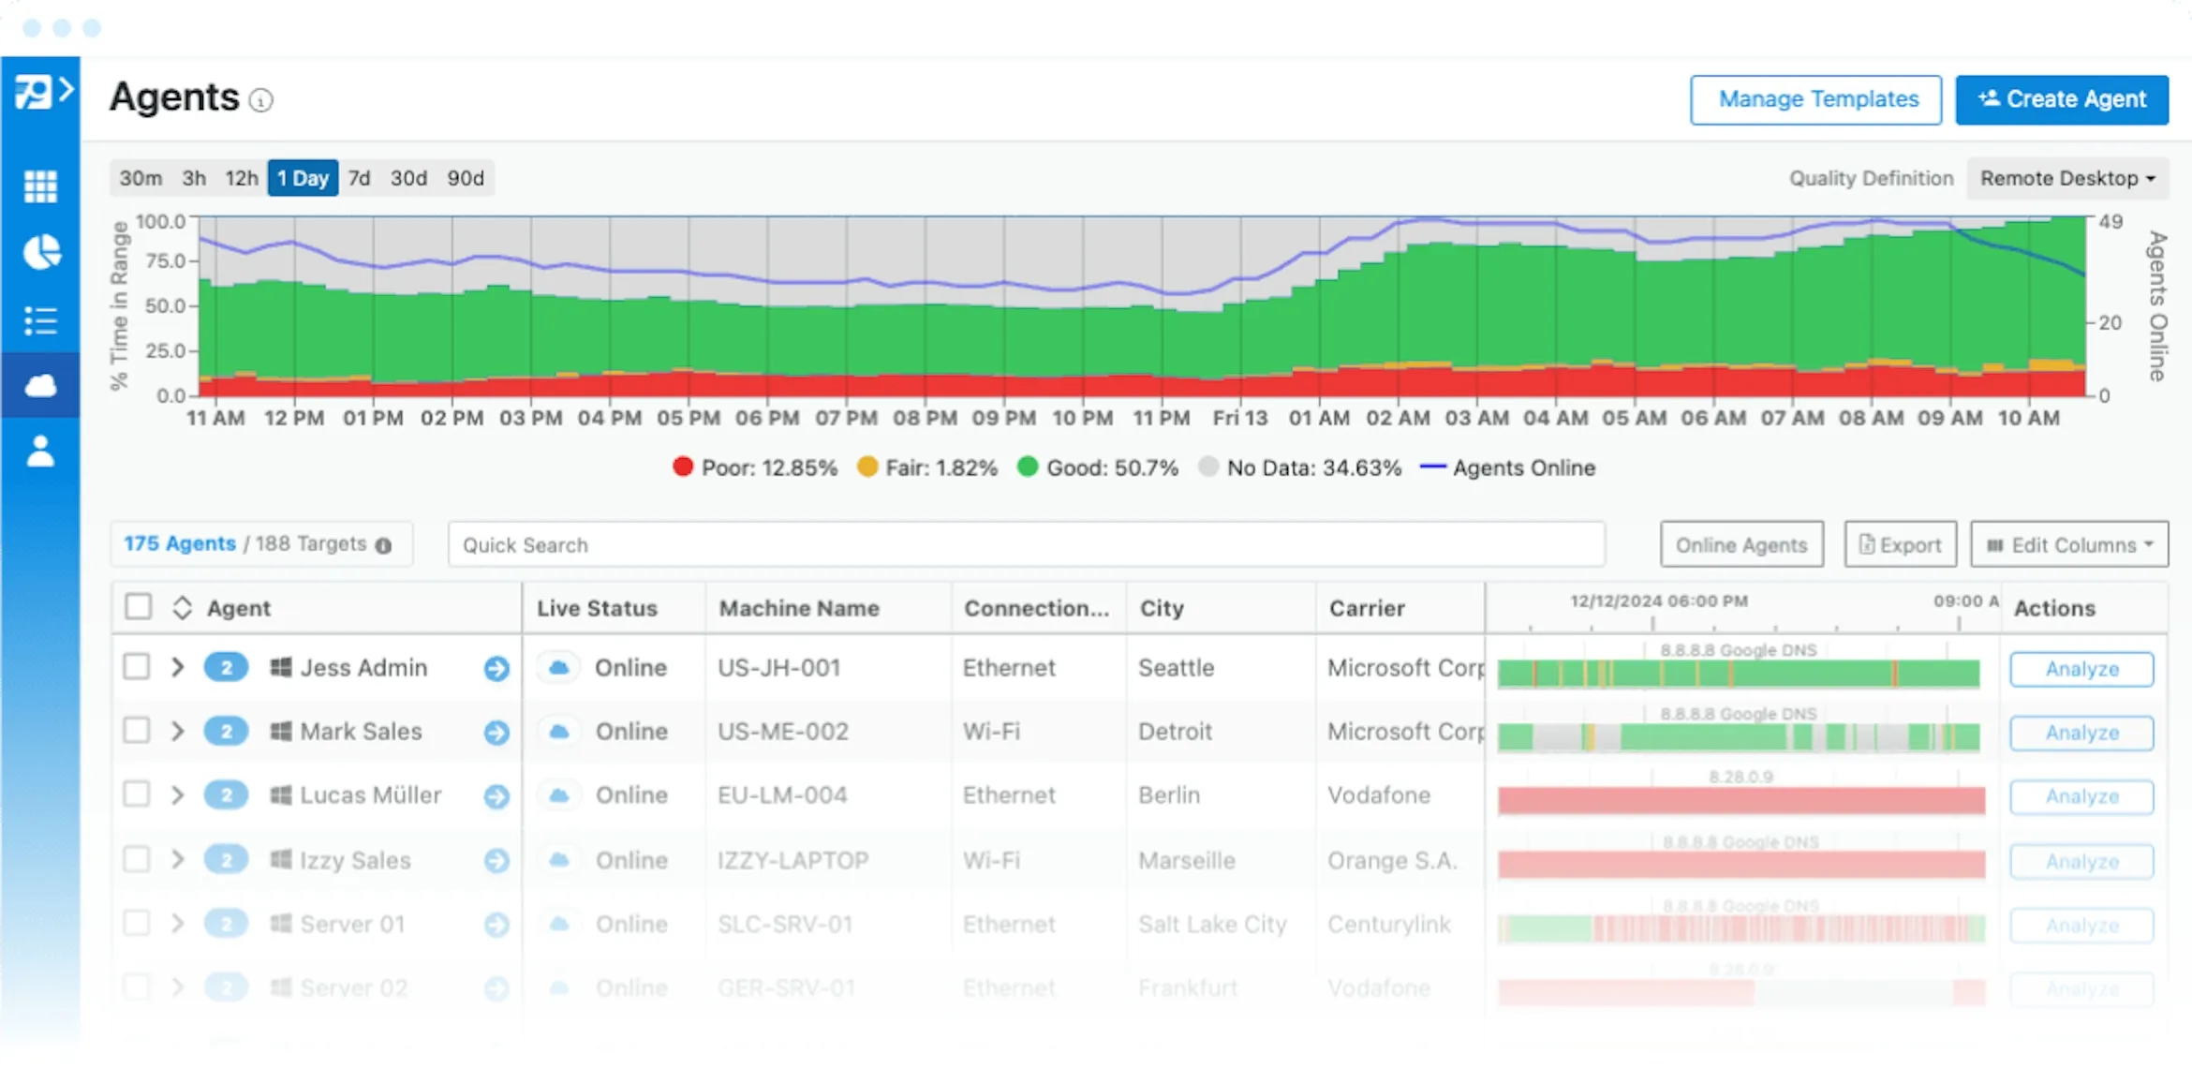This screenshot has width=2192, height=1068.
Task: Click the Create Agent button
Action: 2062,99
